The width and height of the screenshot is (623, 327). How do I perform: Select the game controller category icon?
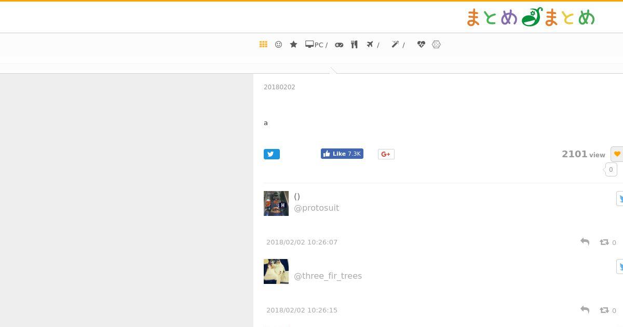[339, 45]
